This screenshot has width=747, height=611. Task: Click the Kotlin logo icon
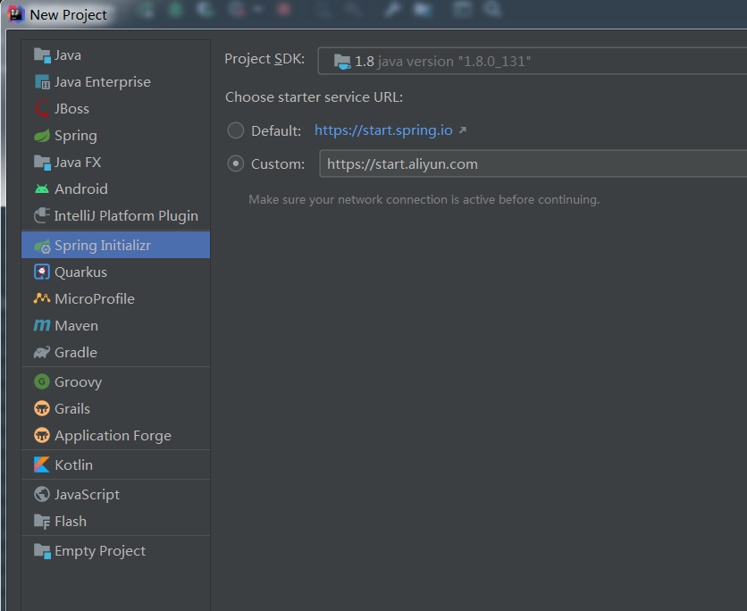[42, 465]
